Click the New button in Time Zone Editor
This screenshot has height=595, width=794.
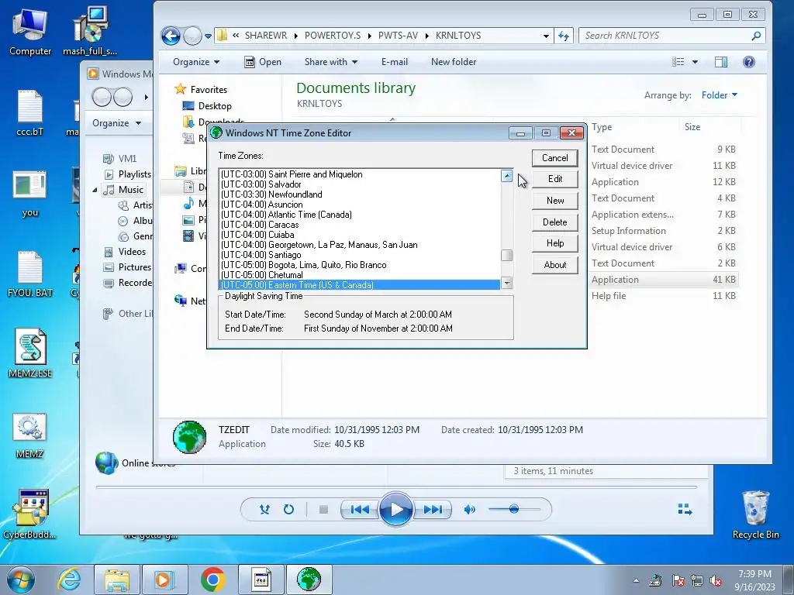(555, 201)
